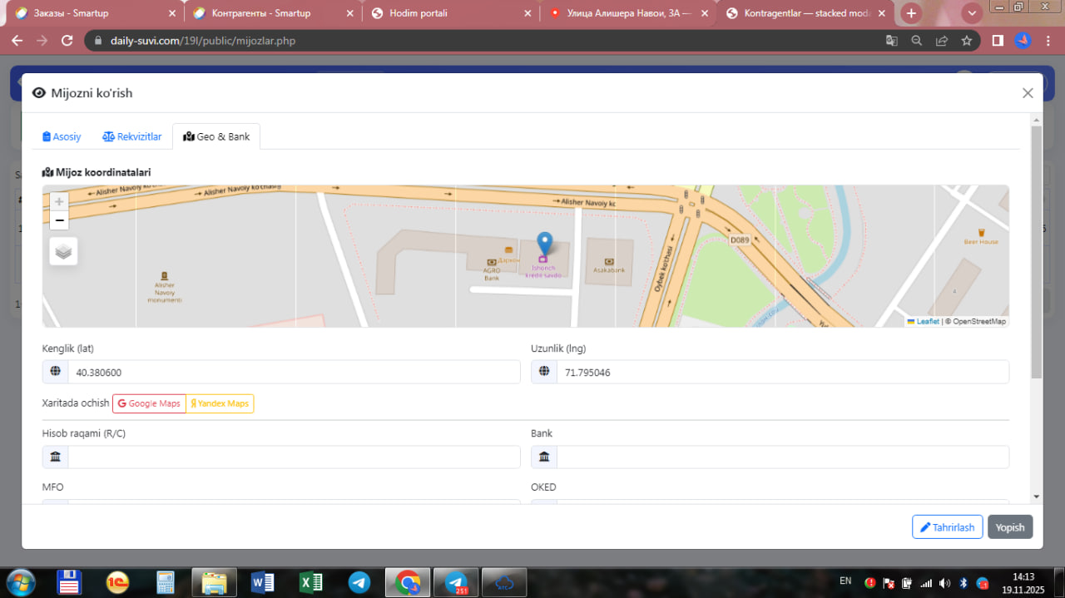Zoom in on the map

[59, 202]
